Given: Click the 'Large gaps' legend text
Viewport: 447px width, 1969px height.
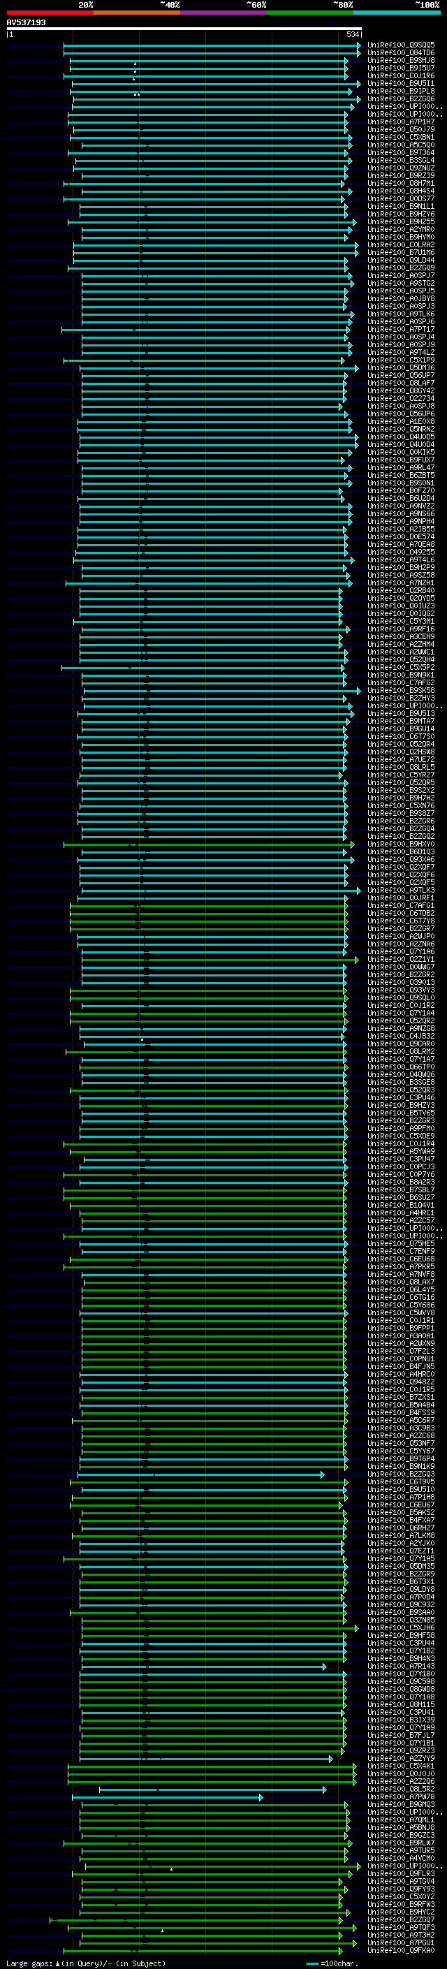Looking at the screenshot, I should 30,1963.
